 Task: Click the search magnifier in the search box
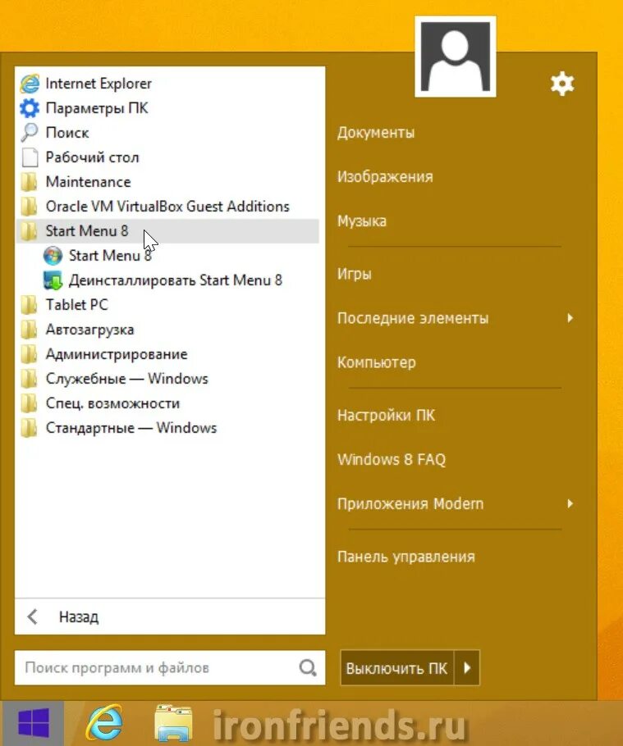point(308,668)
